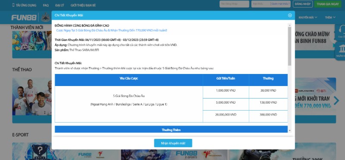The width and height of the screenshot is (345, 160).
Task: Open Giới Thiệu Bạn Bè link
Action: point(83,5)
